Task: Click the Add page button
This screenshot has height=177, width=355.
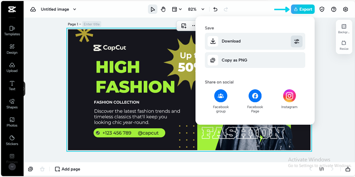Action: point(67,169)
